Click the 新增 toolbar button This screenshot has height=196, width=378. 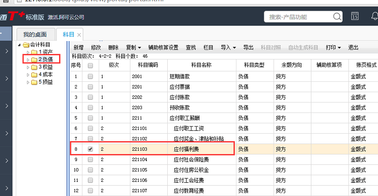point(78,48)
